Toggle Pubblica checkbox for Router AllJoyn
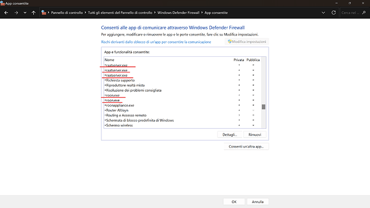370x208 pixels. [253, 110]
